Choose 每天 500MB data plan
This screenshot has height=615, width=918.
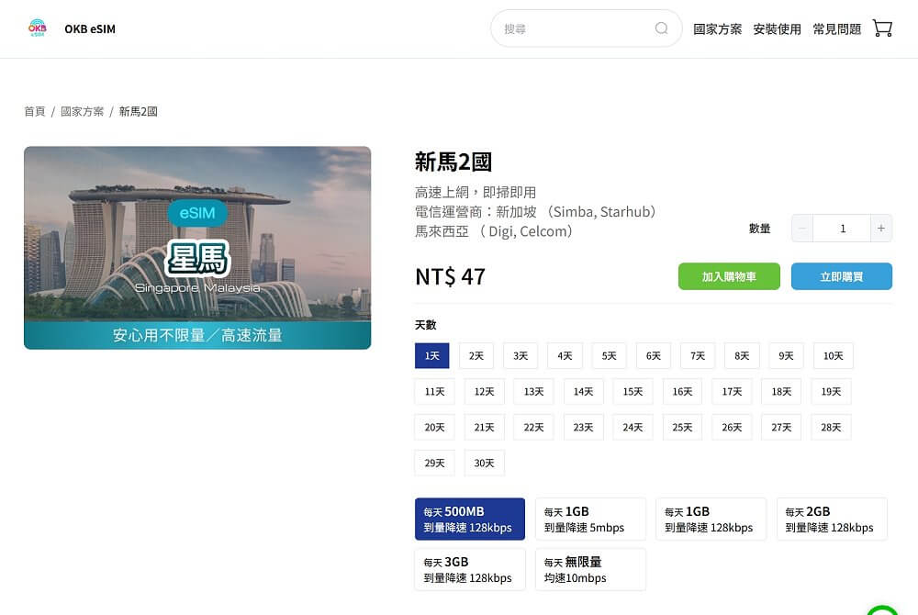pos(470,519)
